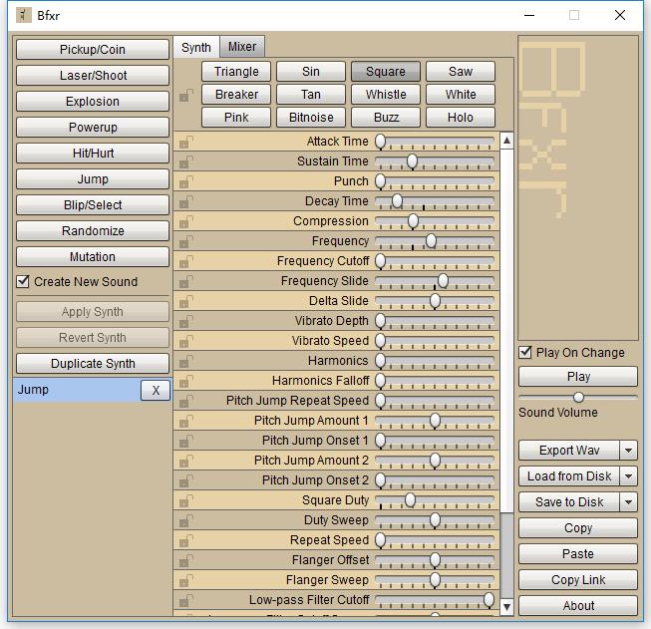The image size is (651, 629).
Task: Toggle the lock icon for Pitch Jump Onset 1
Action: point(186,441)
